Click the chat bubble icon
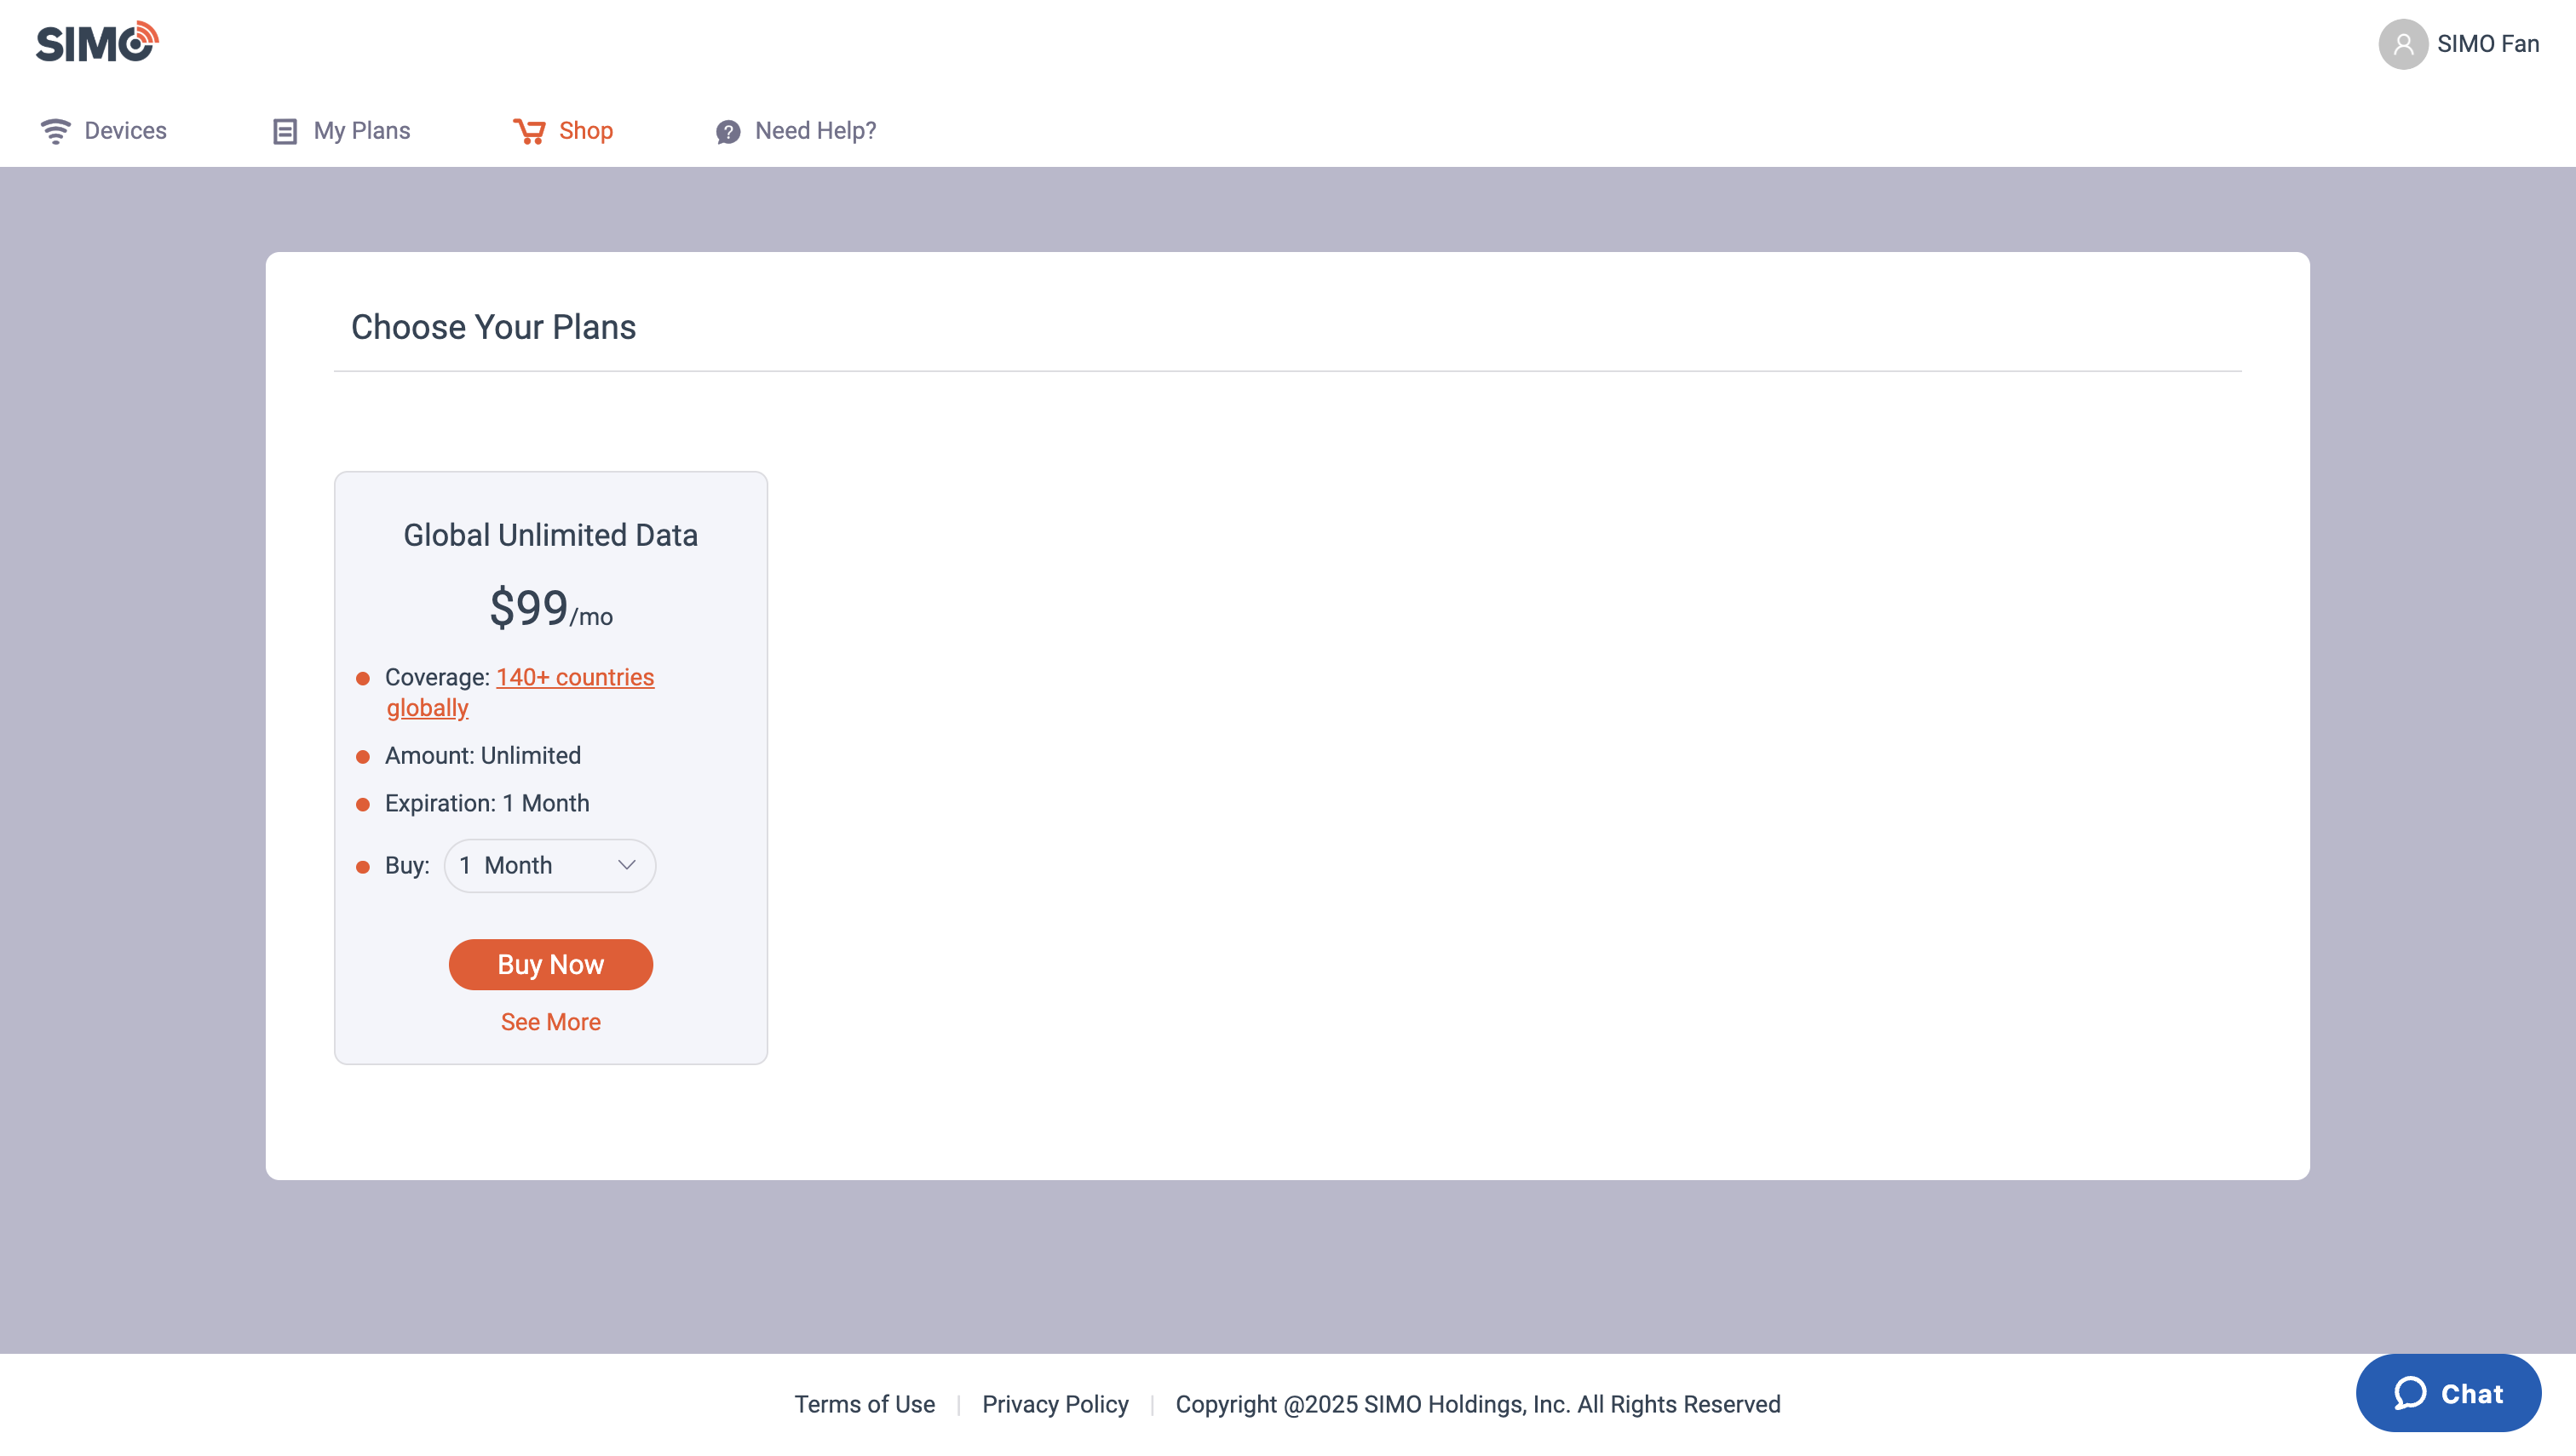This screenshot has width=2576, height=1456. pos(2410,1393)
